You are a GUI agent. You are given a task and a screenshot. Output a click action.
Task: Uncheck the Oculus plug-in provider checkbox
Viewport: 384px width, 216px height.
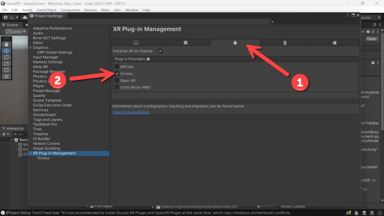point(117,73)
